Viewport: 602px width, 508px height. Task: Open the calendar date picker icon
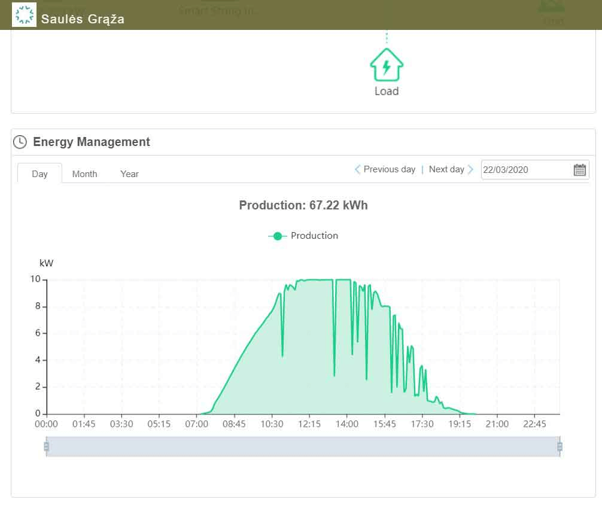point(579,169)
